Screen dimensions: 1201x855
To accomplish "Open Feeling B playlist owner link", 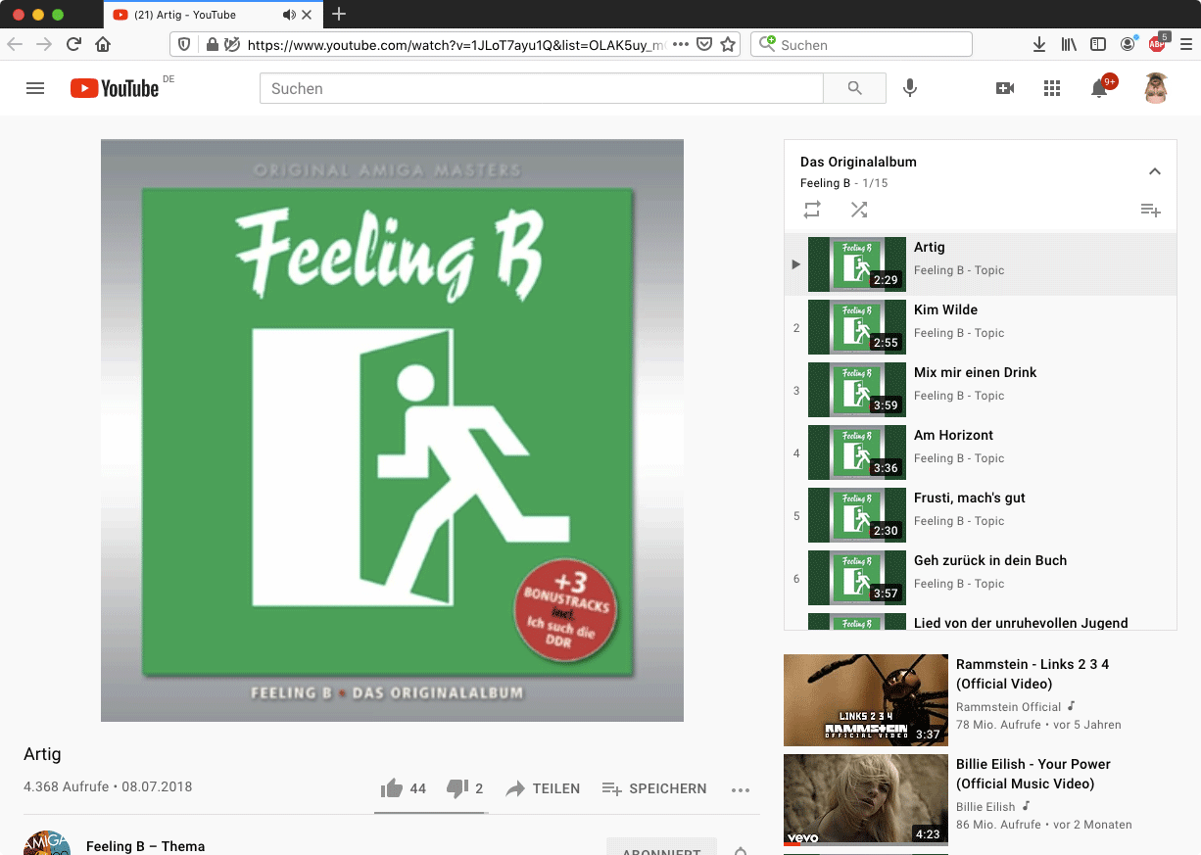I will pyautogui.click(x=826, y=183).
